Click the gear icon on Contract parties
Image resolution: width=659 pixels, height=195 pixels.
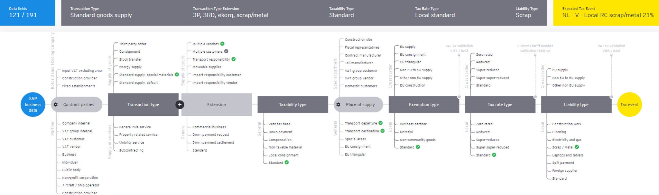point(56,105)
